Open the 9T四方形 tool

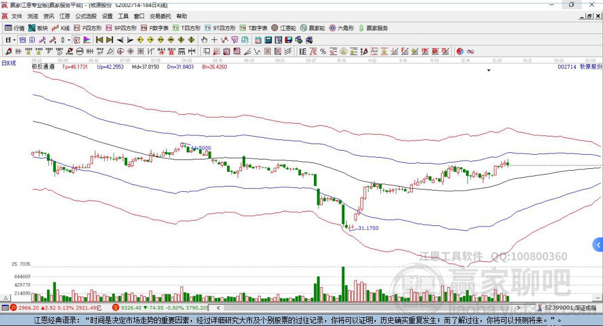[220, 28]
